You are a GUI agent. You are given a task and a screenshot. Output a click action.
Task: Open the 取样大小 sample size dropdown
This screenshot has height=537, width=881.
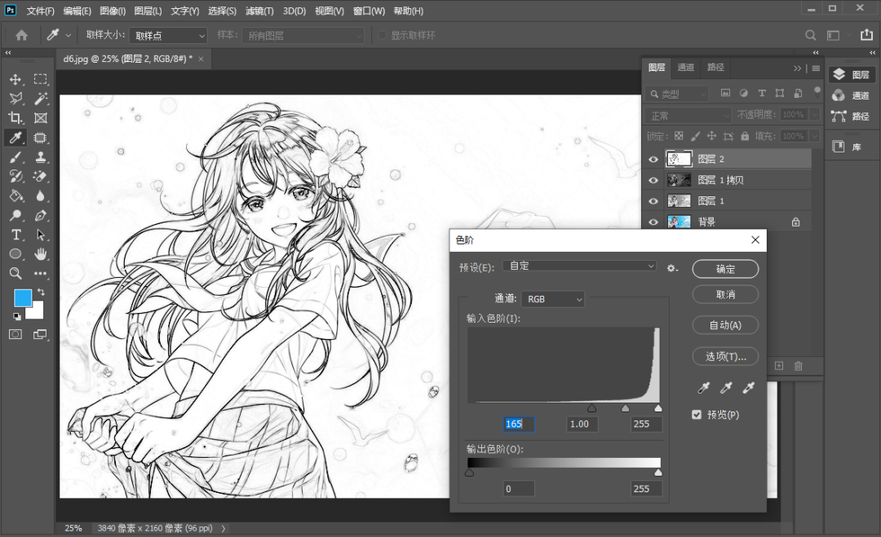(x=169, y=36)
